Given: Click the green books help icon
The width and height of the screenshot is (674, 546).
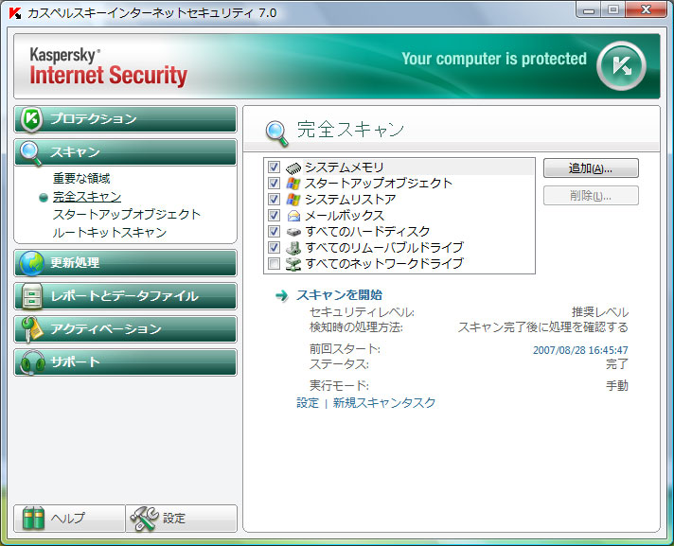Looking at the screenshot, I should [33, 518].
